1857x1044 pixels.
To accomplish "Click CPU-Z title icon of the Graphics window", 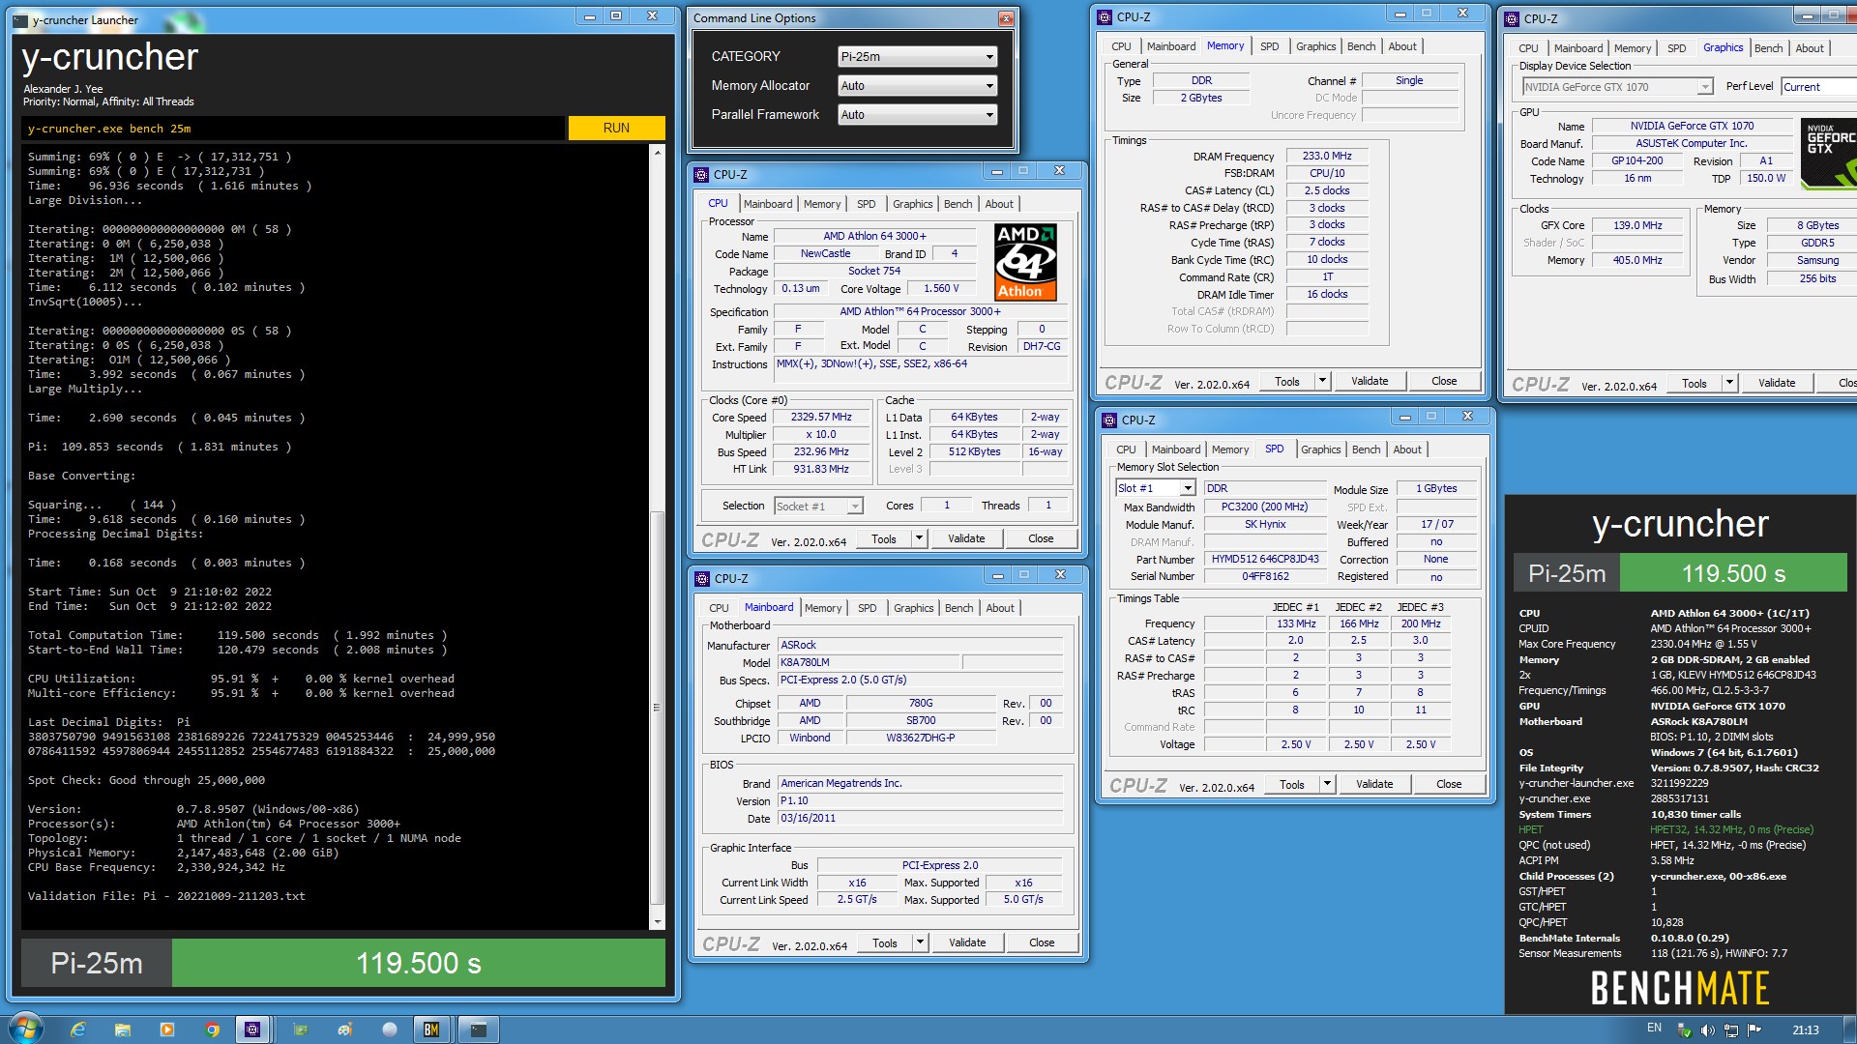I will tap(1513, 19).
